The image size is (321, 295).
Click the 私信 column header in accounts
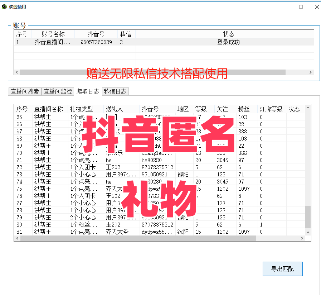click(125, 34)
